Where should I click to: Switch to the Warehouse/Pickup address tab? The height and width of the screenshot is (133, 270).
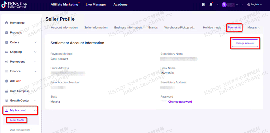click(180, 27)
